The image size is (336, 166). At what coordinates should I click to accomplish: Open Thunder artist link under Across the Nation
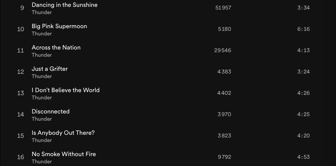42,55
